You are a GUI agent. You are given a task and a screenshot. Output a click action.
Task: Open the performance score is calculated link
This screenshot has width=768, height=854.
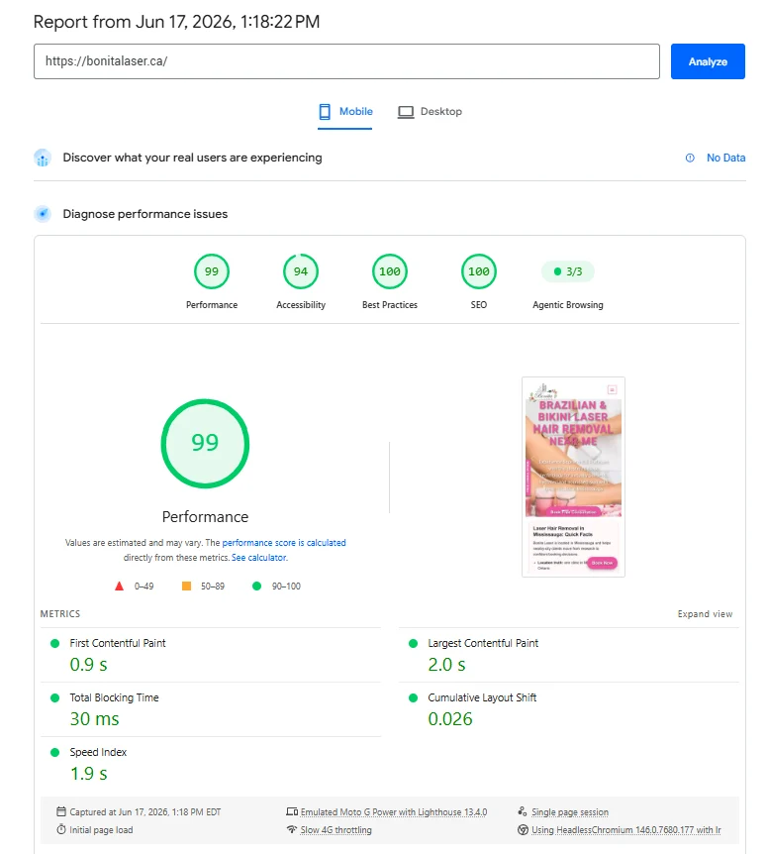coord(284,543)
